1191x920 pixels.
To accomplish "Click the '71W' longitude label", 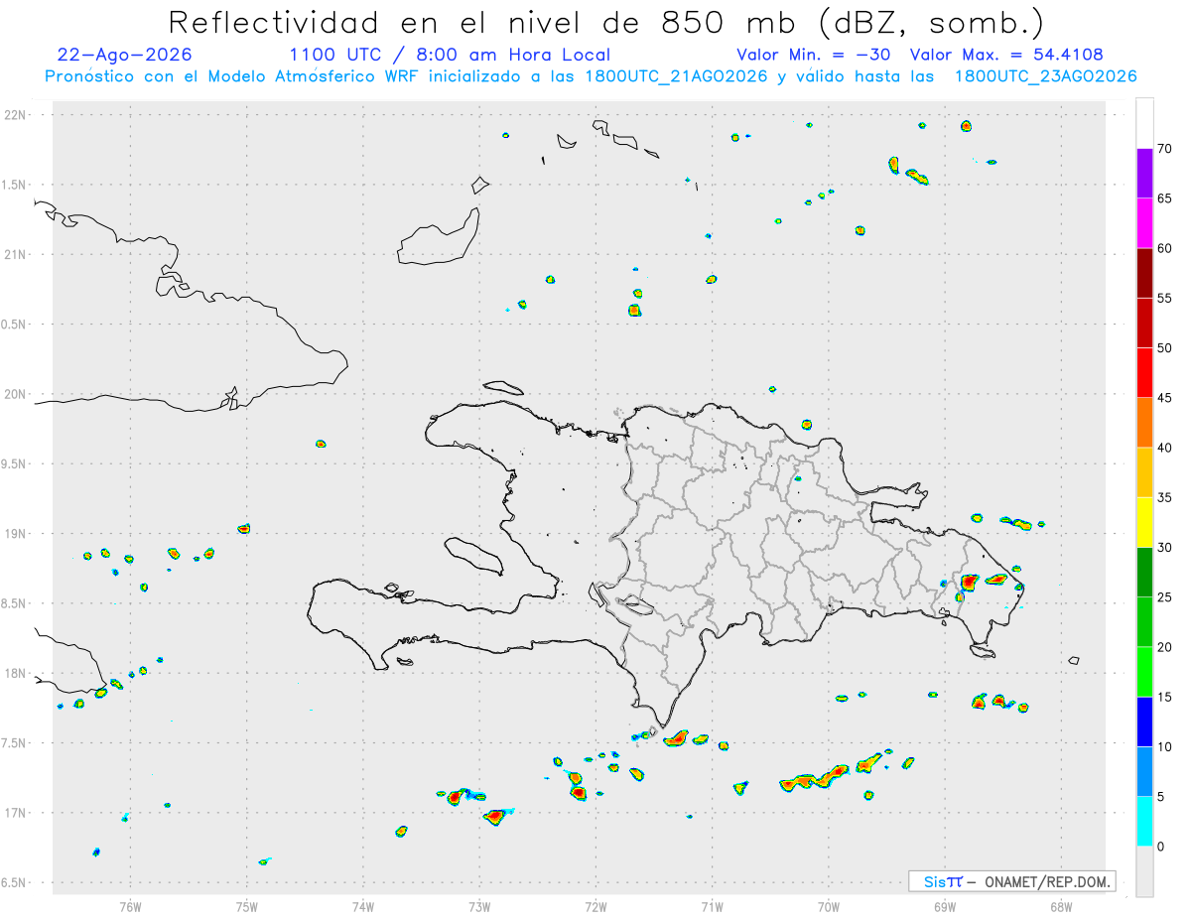I will point(712,906).
